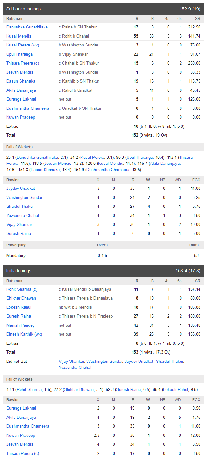Open Manish Pandey batsman link
Viewport: 208px width, 458px height.
21,325
